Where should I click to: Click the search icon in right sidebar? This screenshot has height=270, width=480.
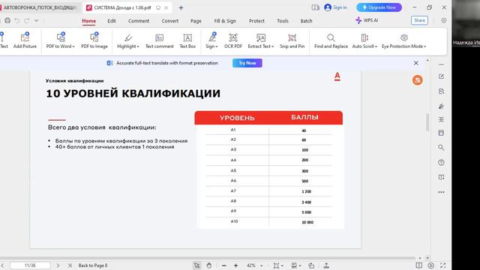tap(441, 148)
